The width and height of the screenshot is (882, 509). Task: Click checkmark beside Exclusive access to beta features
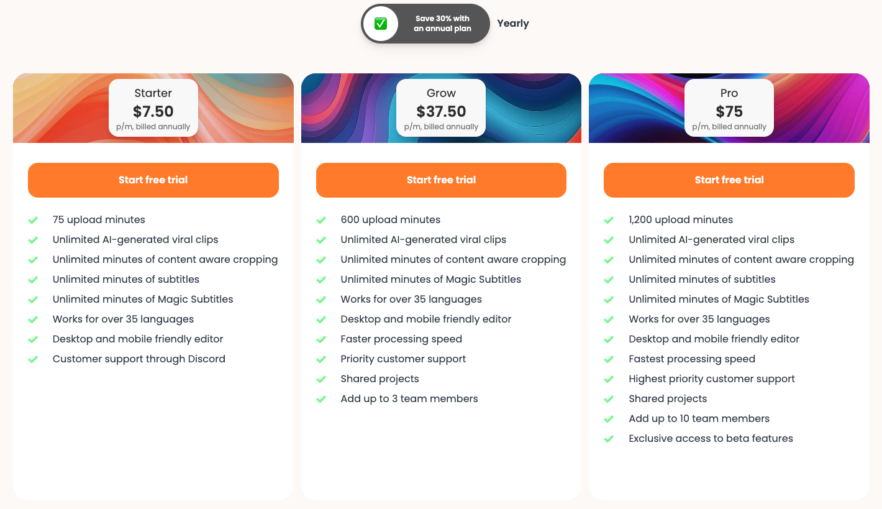609,439
